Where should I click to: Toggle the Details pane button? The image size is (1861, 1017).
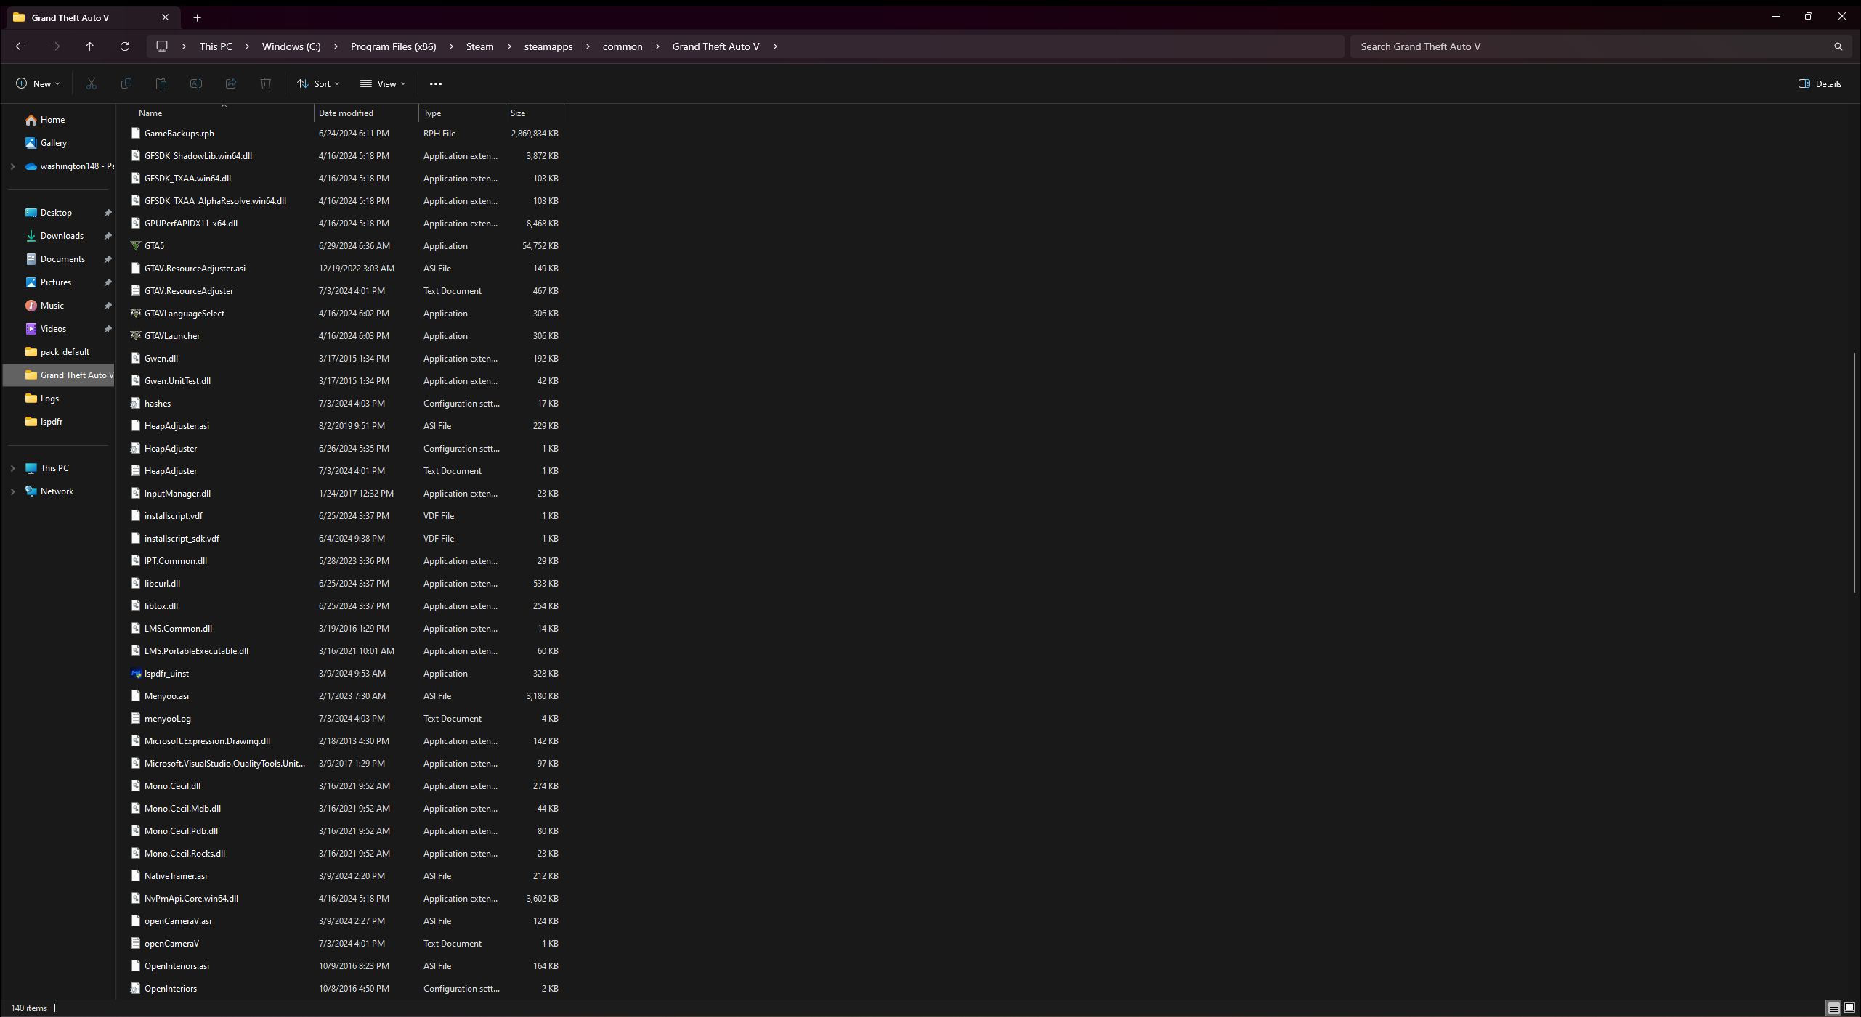click(1820, 84)
